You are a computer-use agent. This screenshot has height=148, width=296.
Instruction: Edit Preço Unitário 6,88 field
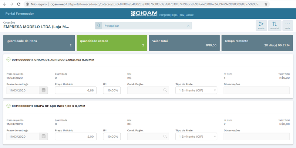[76, 90]
